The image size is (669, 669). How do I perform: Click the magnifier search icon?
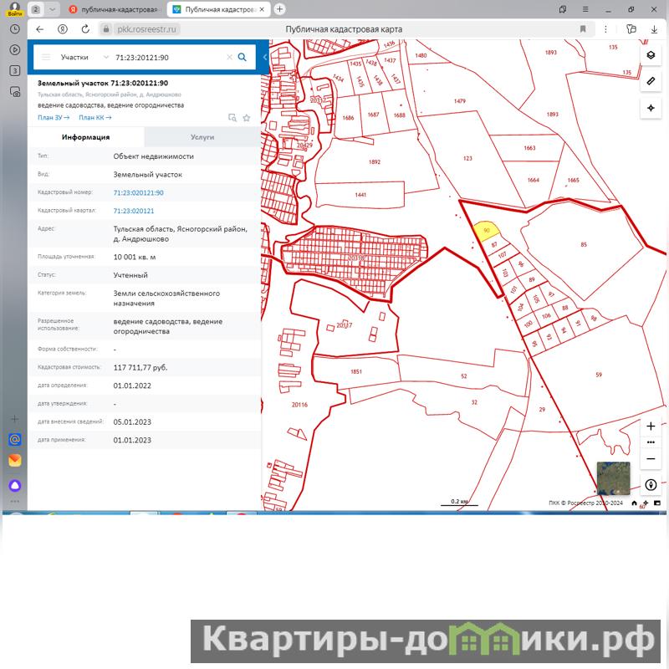[243, 58]
